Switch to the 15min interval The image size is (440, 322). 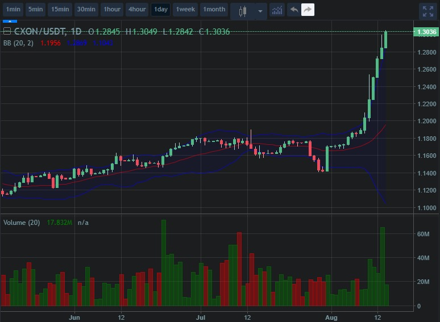pyautogui.click(x=60, y=10)
